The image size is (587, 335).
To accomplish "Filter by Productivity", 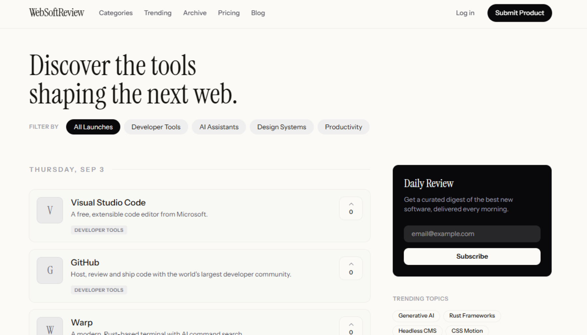I will (x=343, y=127).
